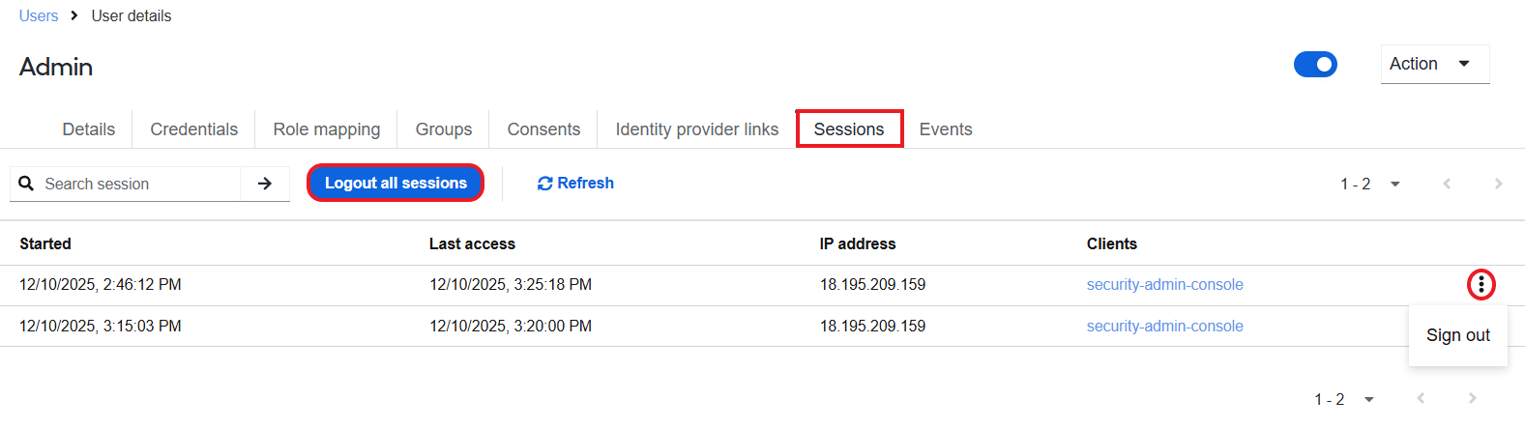1525x428 pixels.
Task: Select the Events tab
Action: click(946, 129)
